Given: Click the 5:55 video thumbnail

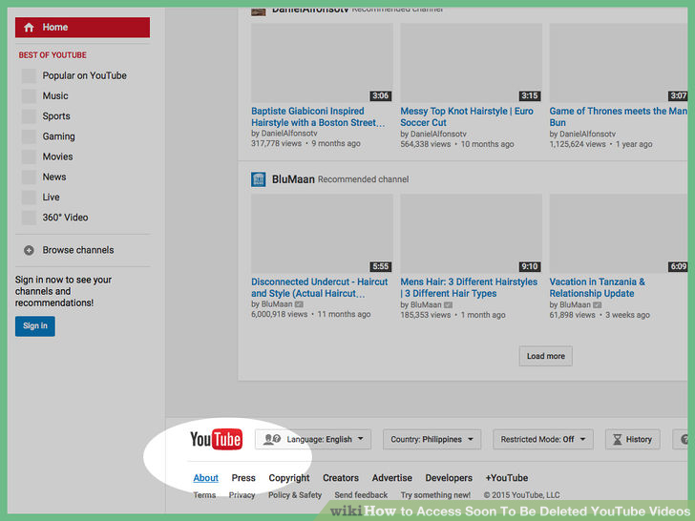Looking at the screenshot, I should coord(322,234).
